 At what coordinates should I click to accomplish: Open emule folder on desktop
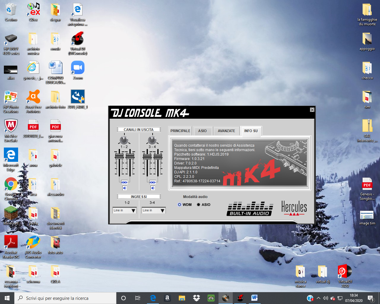coord(56,41)
